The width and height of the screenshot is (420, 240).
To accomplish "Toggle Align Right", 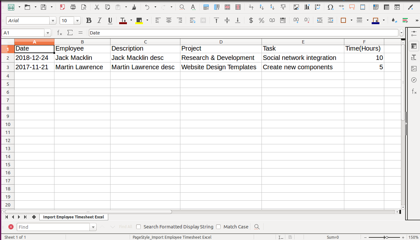I will (179, 21).
